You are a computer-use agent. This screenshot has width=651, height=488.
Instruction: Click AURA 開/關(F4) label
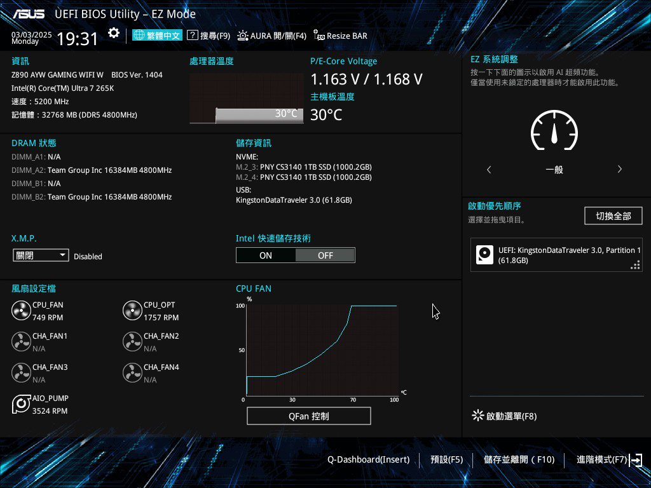[278, 36]
